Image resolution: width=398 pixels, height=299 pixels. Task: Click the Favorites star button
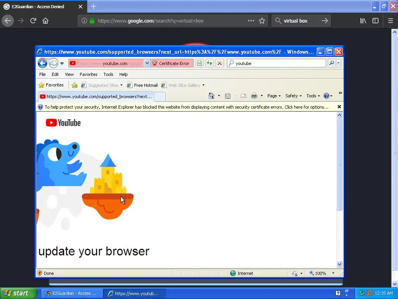tap(51, 85)
